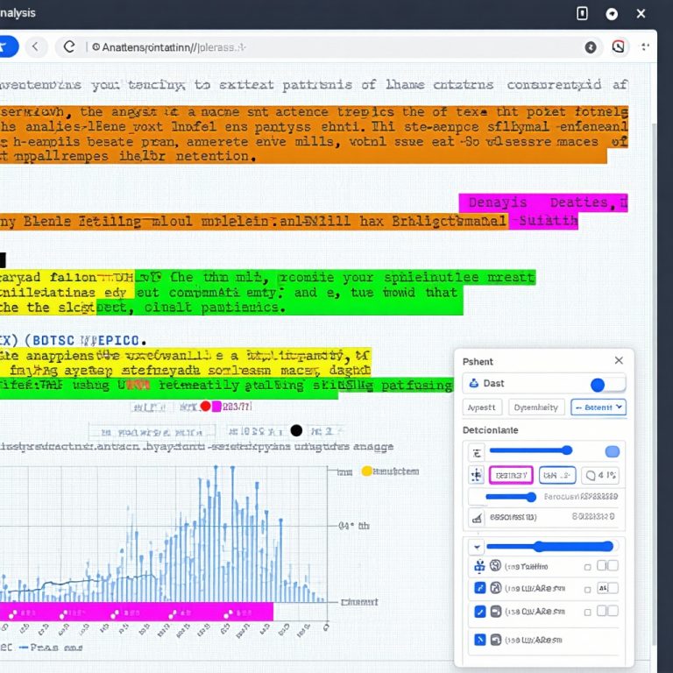Click the magenta band under the bar chart

click(x=137, y=612)
